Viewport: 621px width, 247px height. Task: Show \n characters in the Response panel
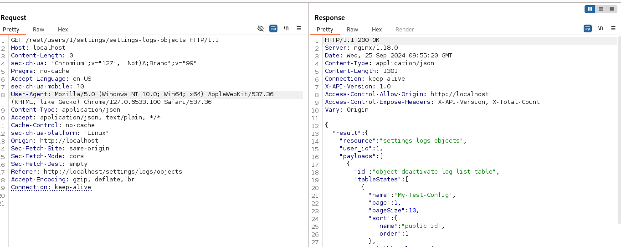tap(600, 28)
